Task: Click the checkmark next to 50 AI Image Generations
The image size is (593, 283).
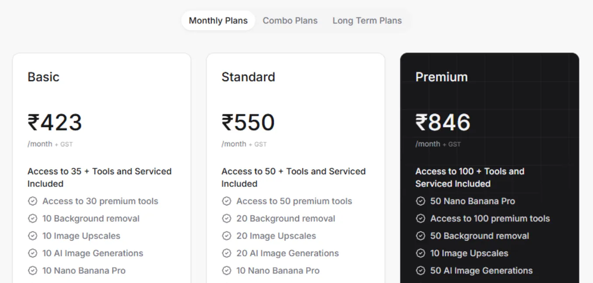Action: [421, 271]
